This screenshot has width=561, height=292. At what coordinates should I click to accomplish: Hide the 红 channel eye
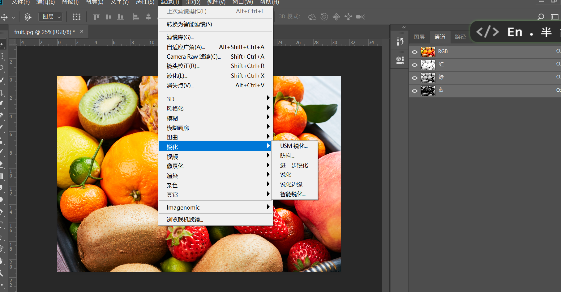(x=415, y=65)
